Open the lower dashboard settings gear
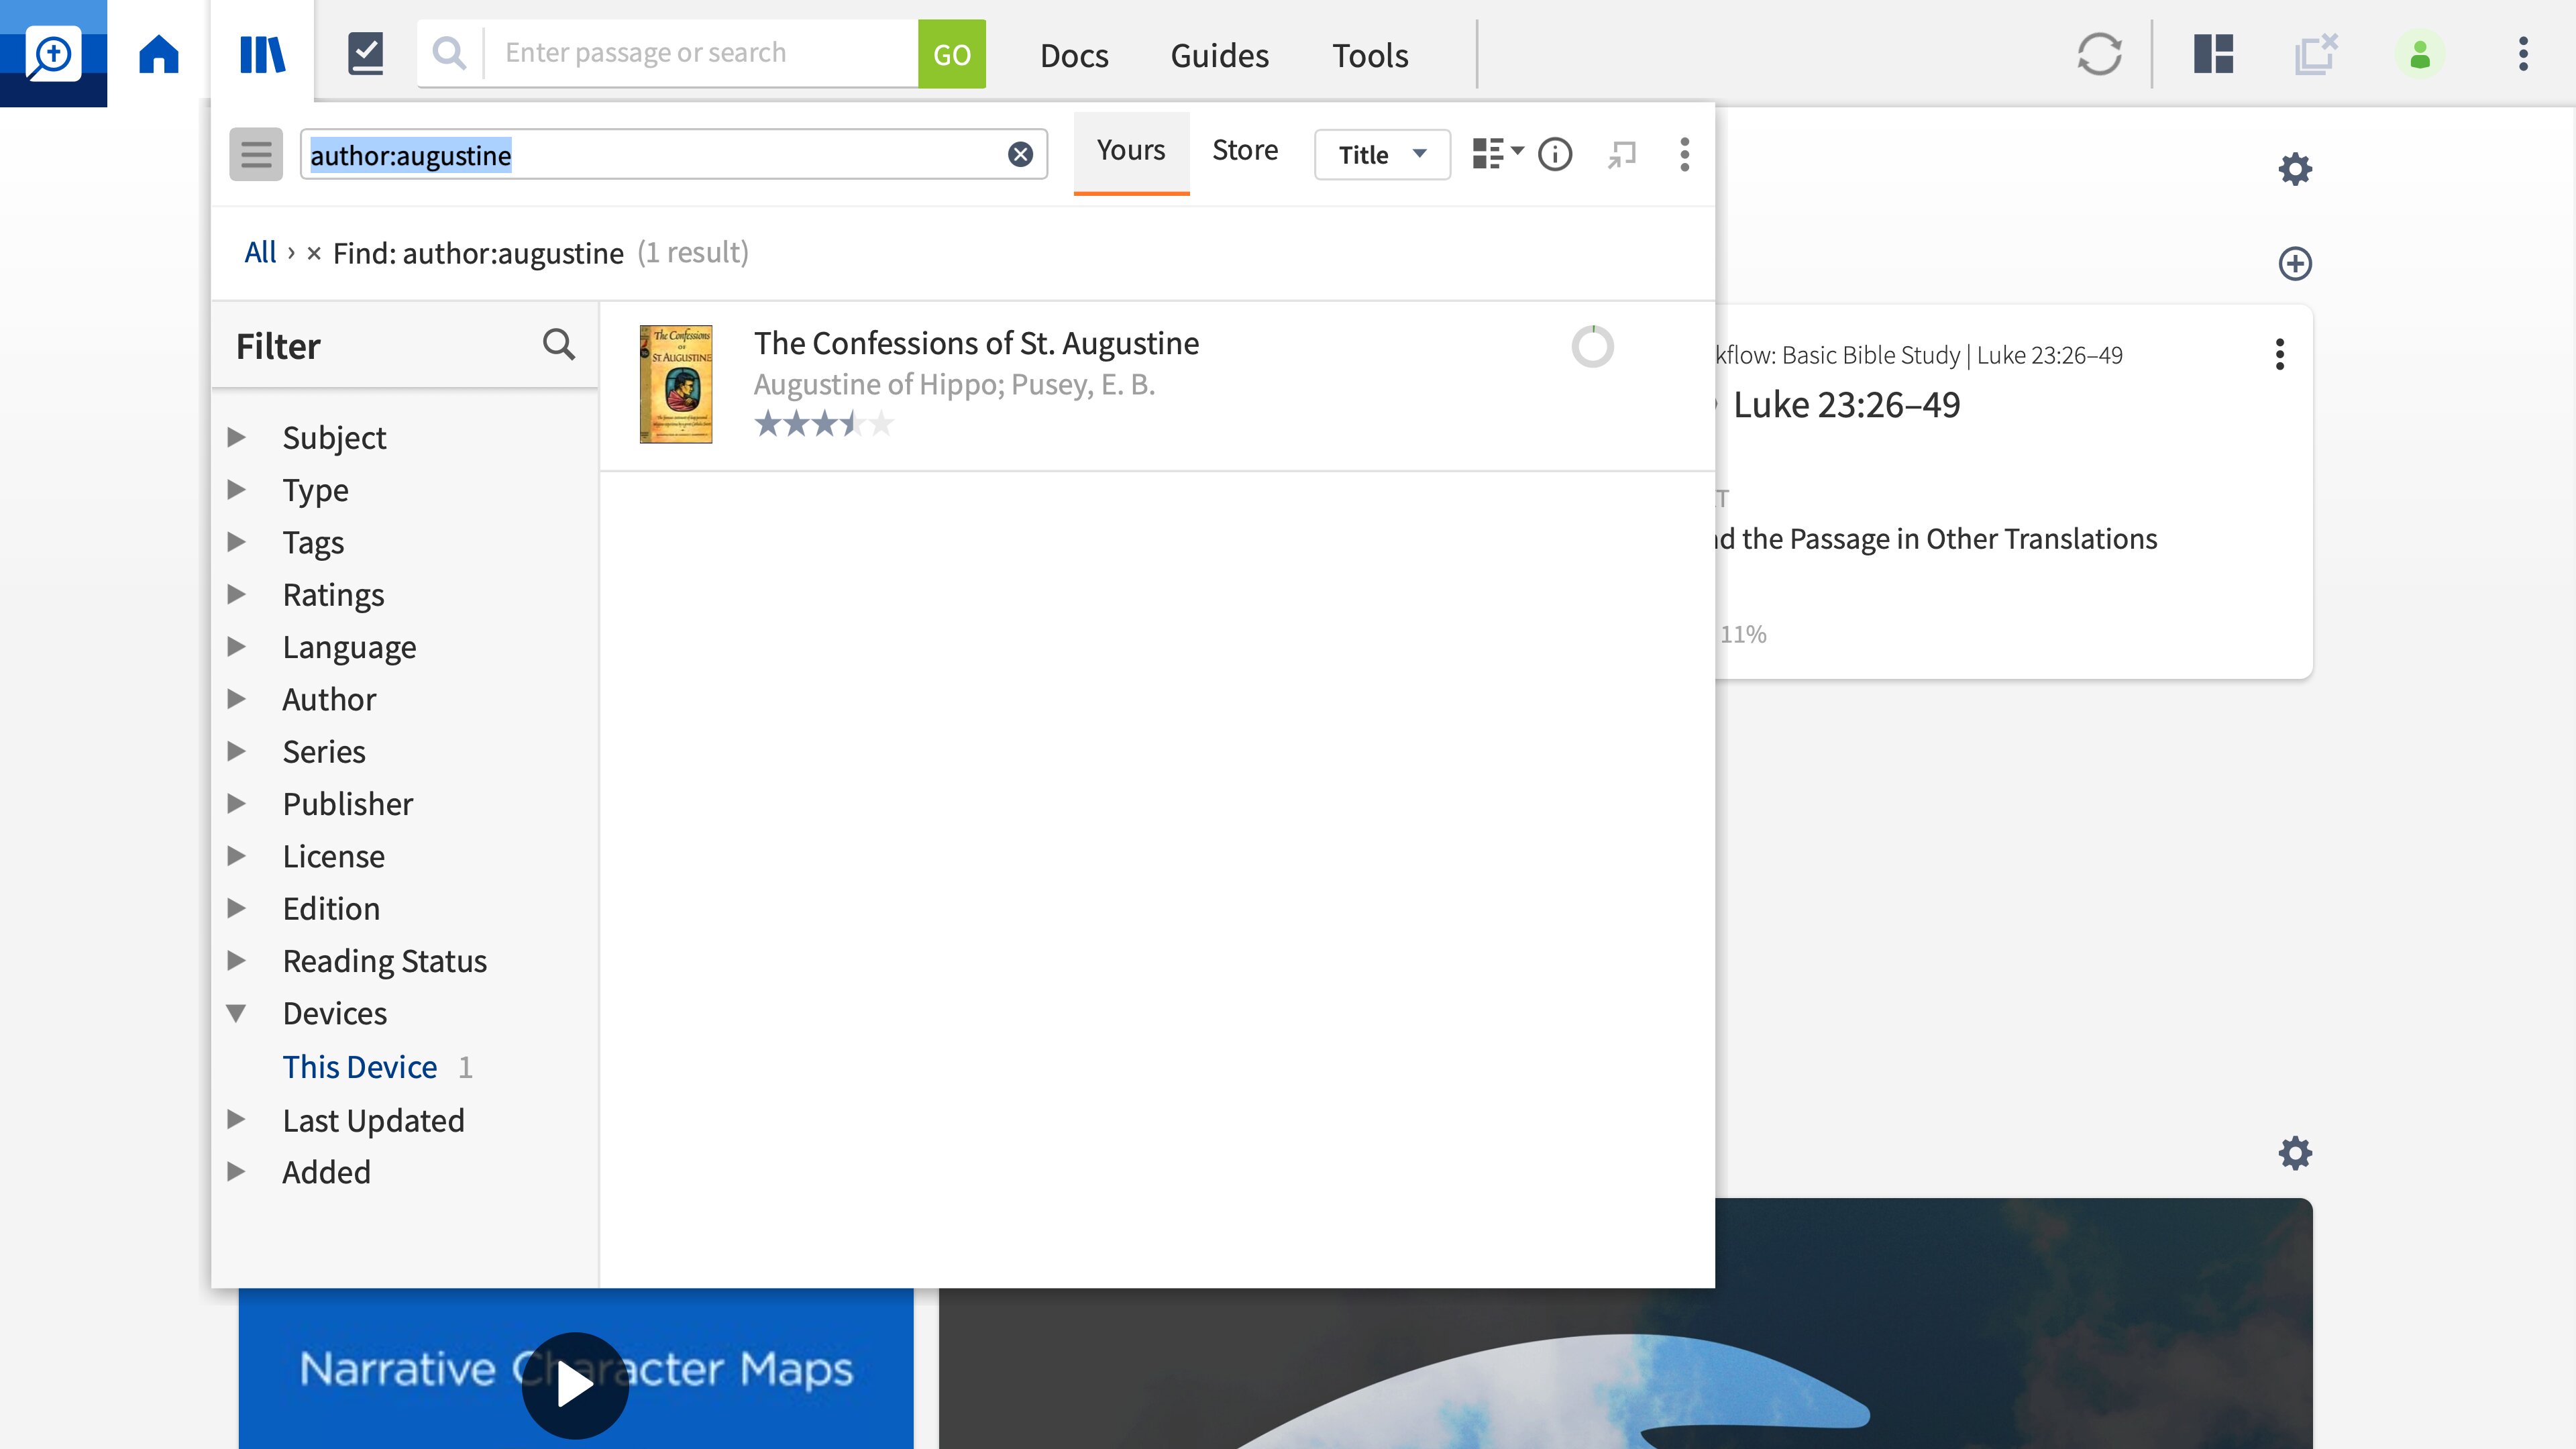 coord(2295,1153)
